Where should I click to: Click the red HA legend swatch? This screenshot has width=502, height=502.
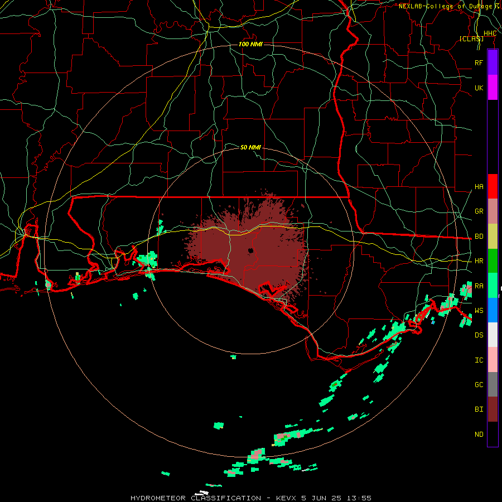(x=493, y=186)
